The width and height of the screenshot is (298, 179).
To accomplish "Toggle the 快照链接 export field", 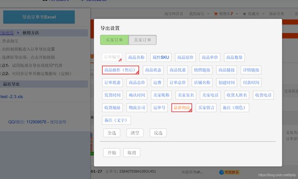I will (x=202, y=70).
